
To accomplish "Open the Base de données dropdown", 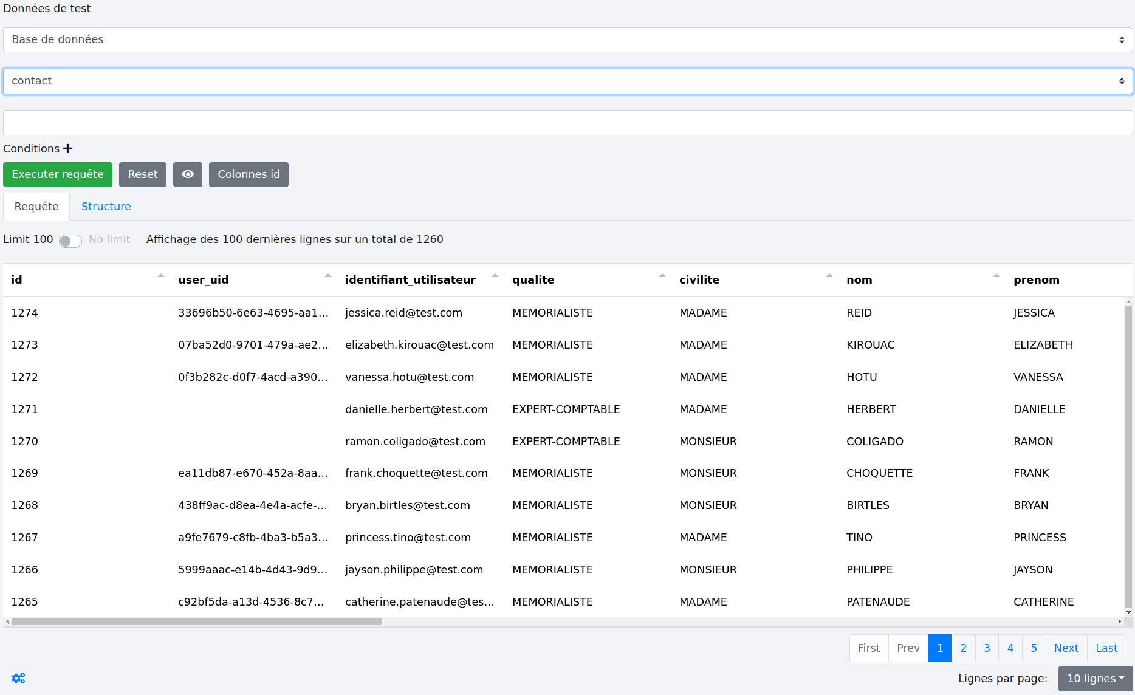I will (x=567, y=39).
